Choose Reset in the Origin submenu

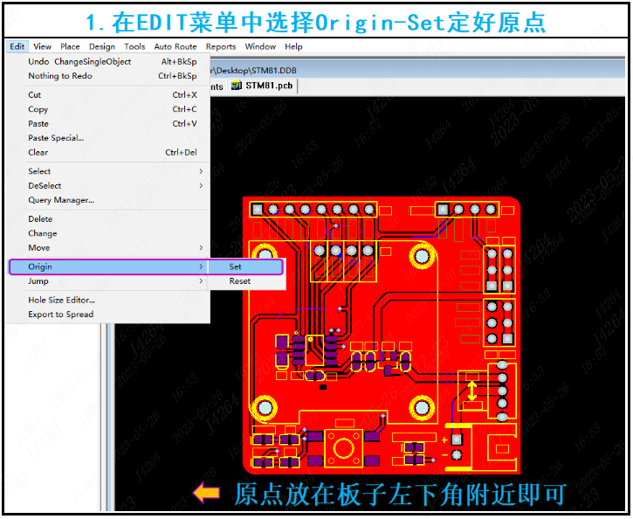tap(240, 281)
